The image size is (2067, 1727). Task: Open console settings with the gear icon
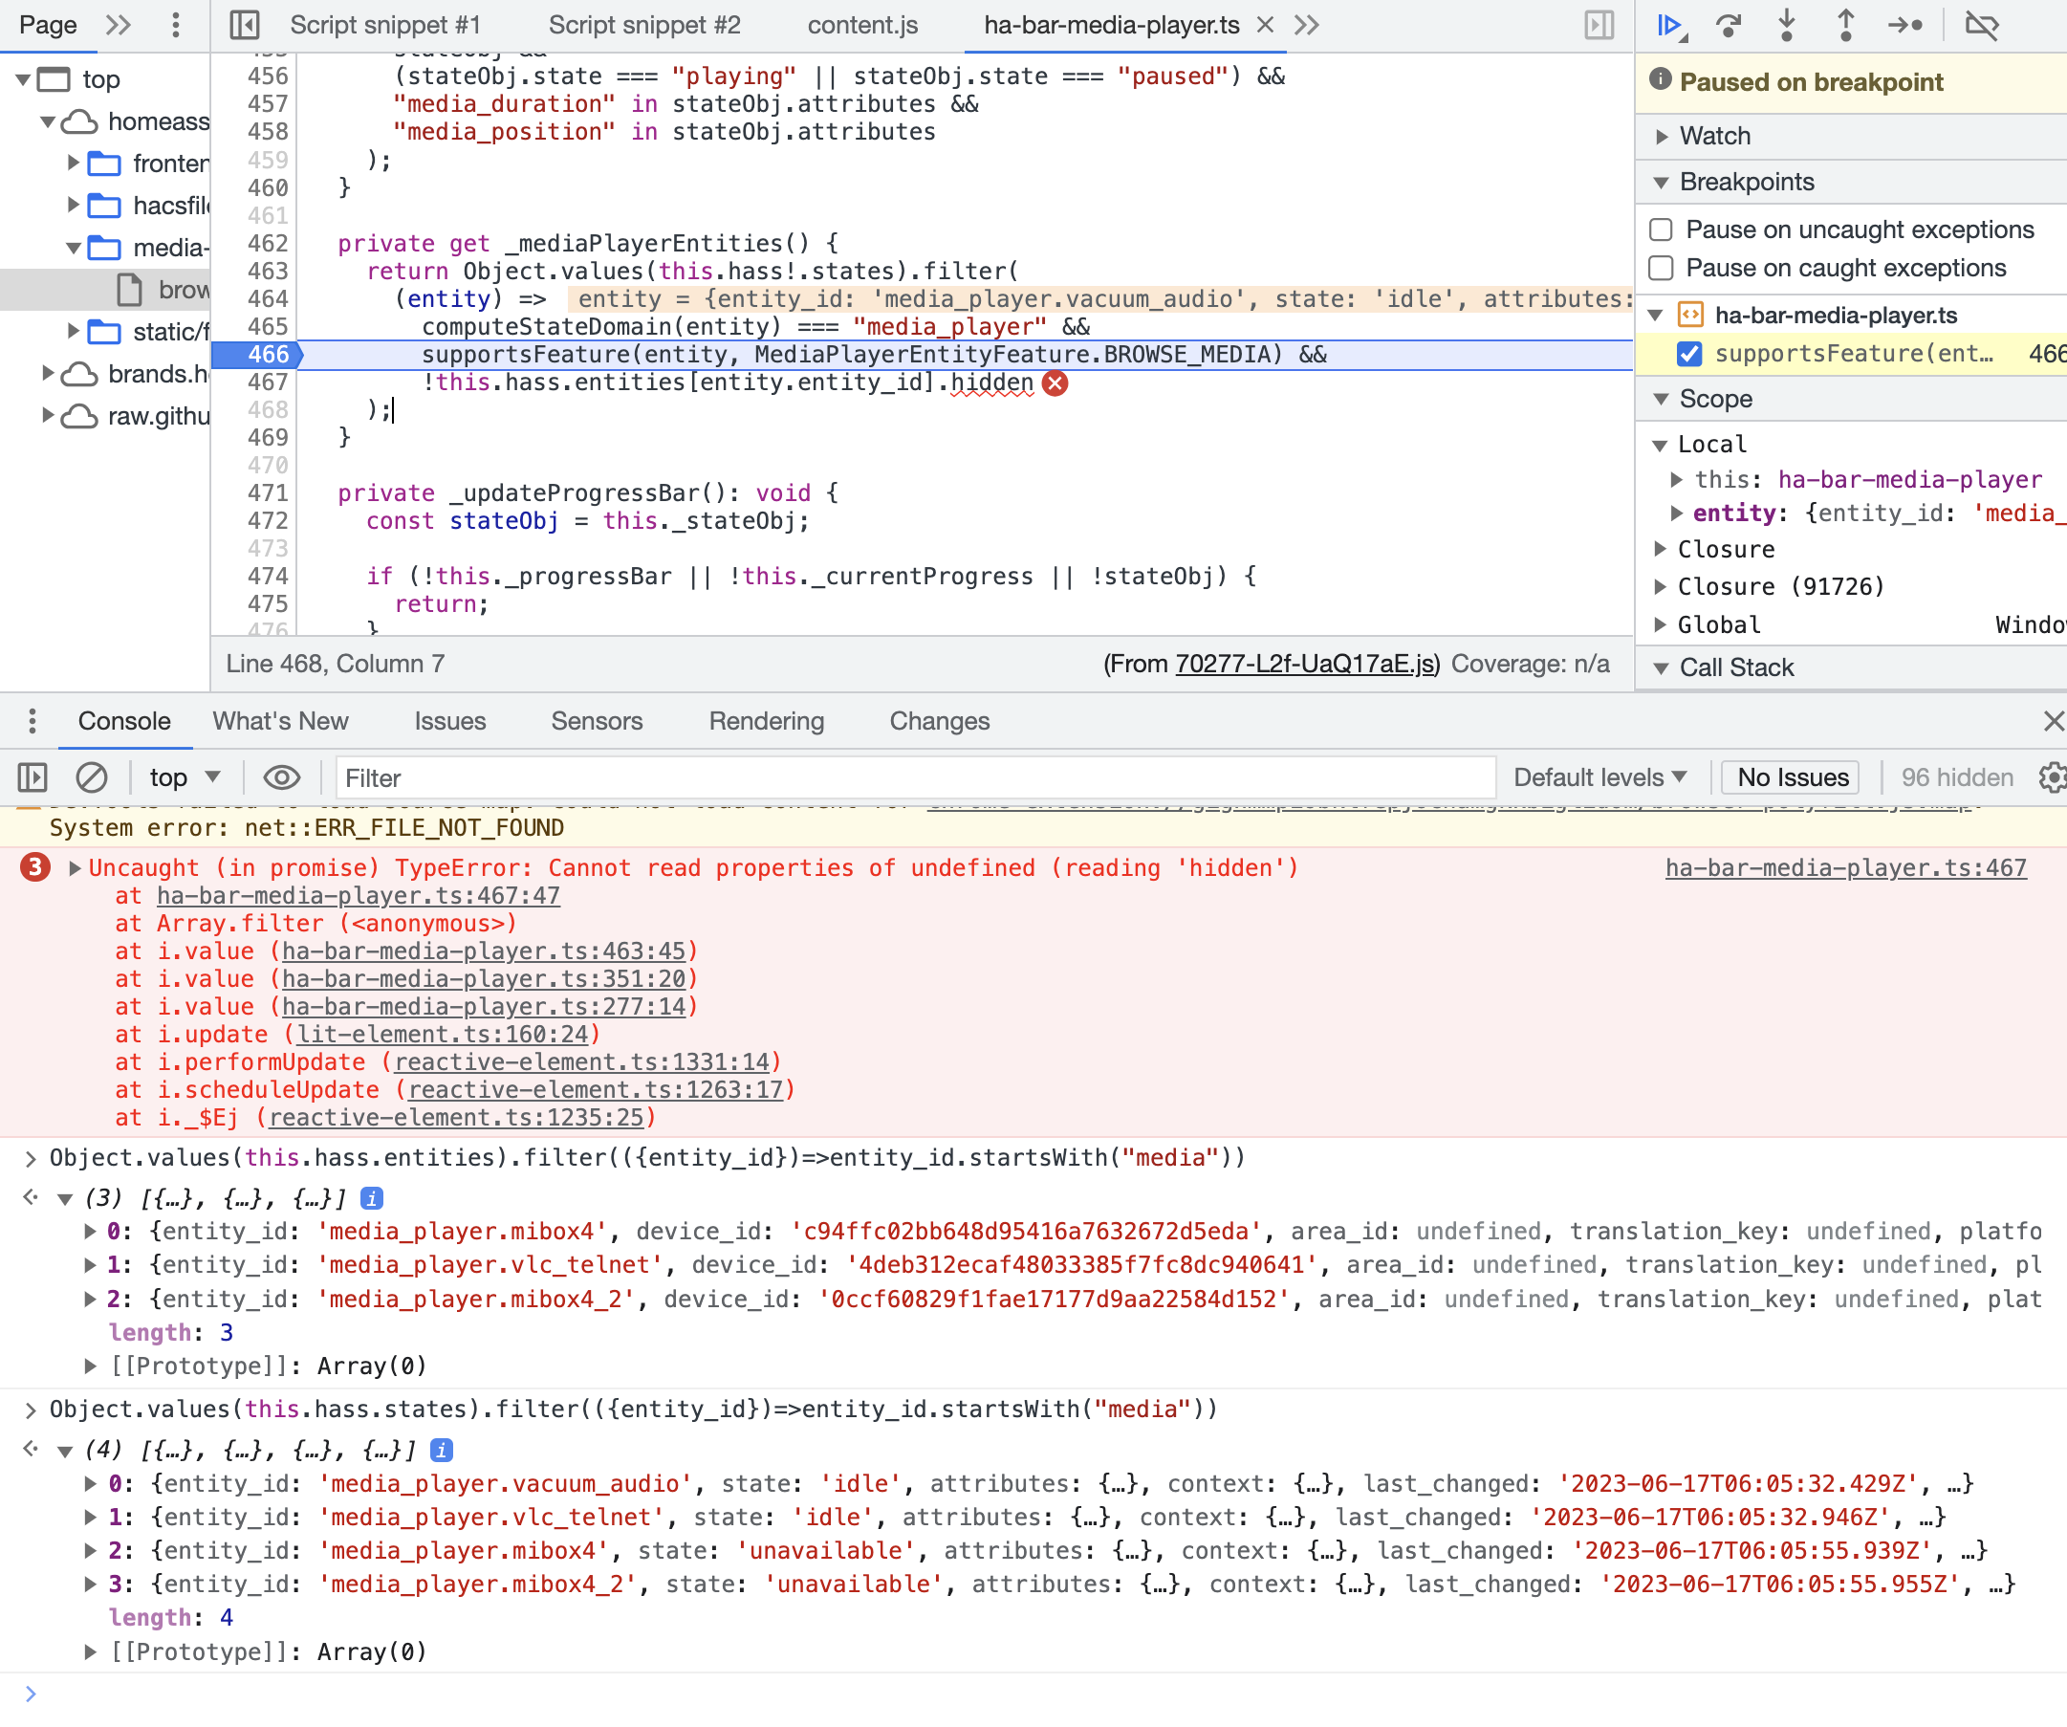click(x=2052, y=776)
